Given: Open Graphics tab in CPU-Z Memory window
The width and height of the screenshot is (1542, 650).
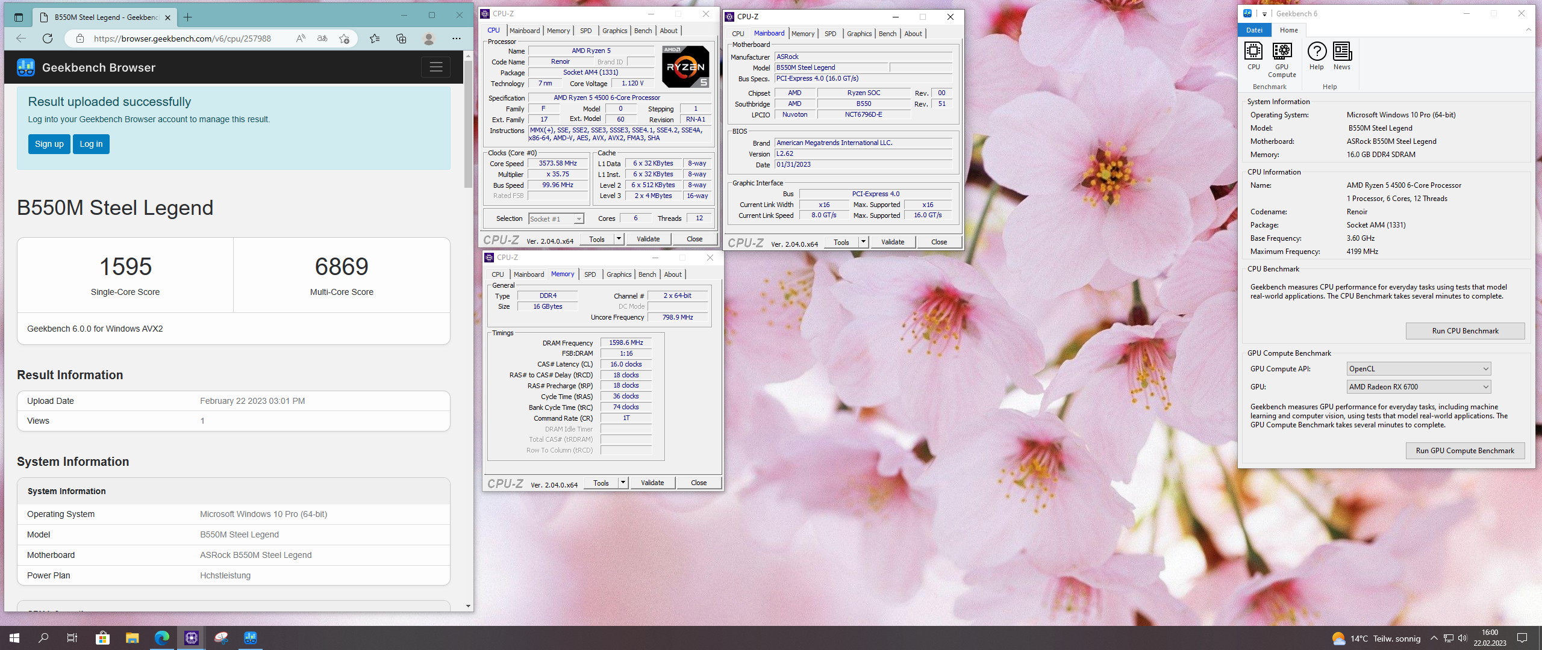Looking at the screenshot, I should [619, 274].
